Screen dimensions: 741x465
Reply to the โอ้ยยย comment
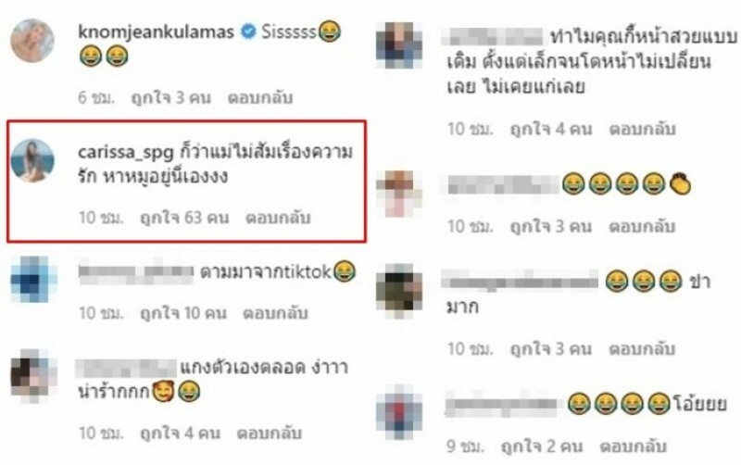[x=633, y=446]
